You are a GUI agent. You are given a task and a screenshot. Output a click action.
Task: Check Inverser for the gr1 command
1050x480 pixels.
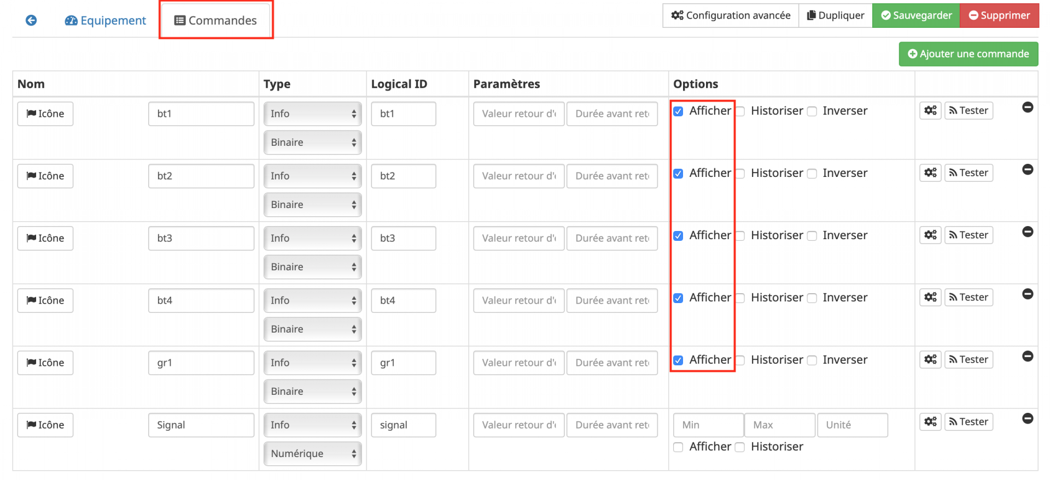click(812, 360)
